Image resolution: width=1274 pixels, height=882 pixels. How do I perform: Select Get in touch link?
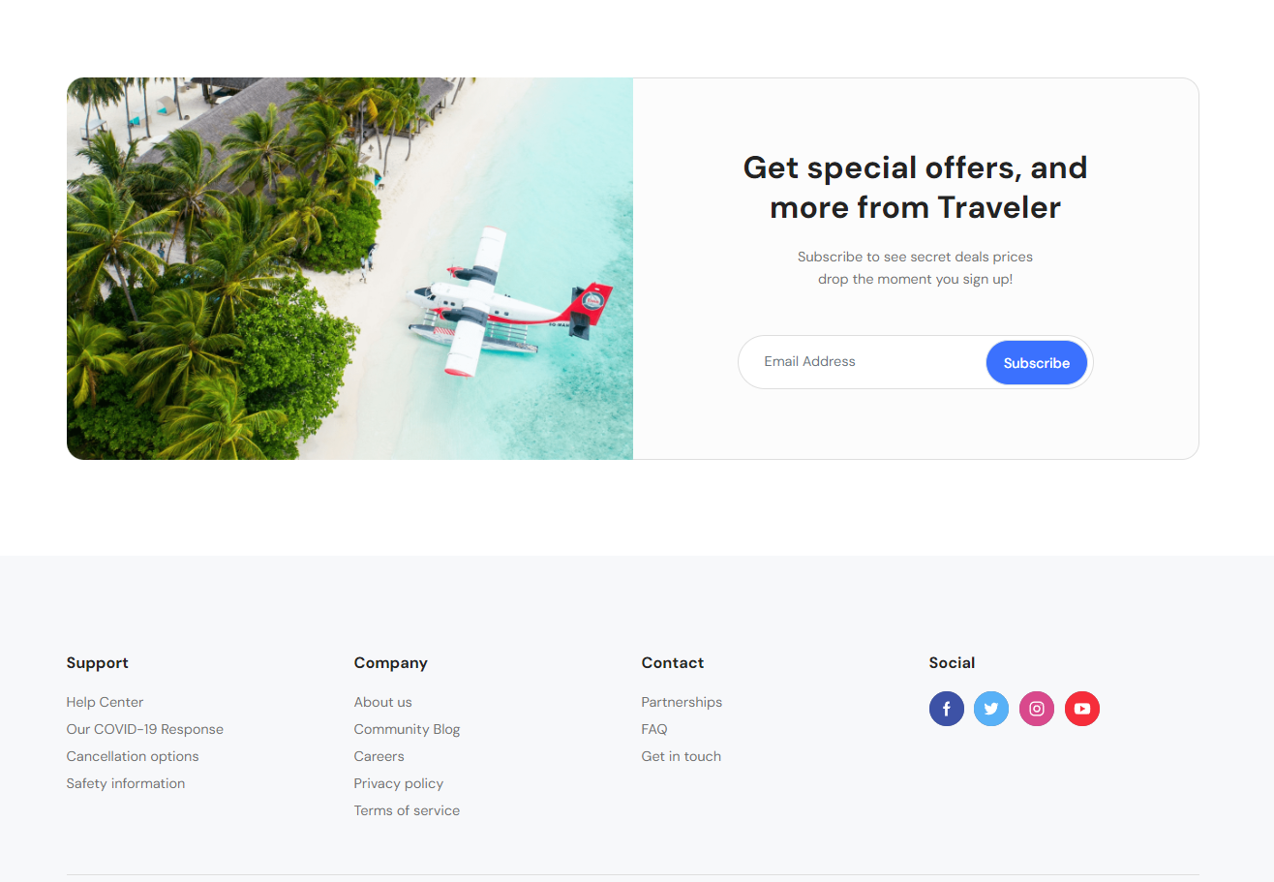[x=681, y=756]
